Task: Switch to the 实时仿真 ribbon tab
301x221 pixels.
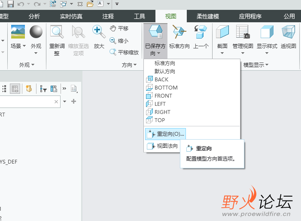Action: click(71, 16)
